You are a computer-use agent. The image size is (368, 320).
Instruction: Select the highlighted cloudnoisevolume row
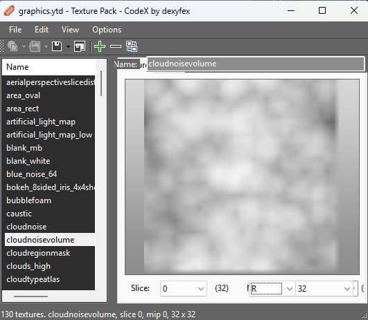[x=50, y=240]
